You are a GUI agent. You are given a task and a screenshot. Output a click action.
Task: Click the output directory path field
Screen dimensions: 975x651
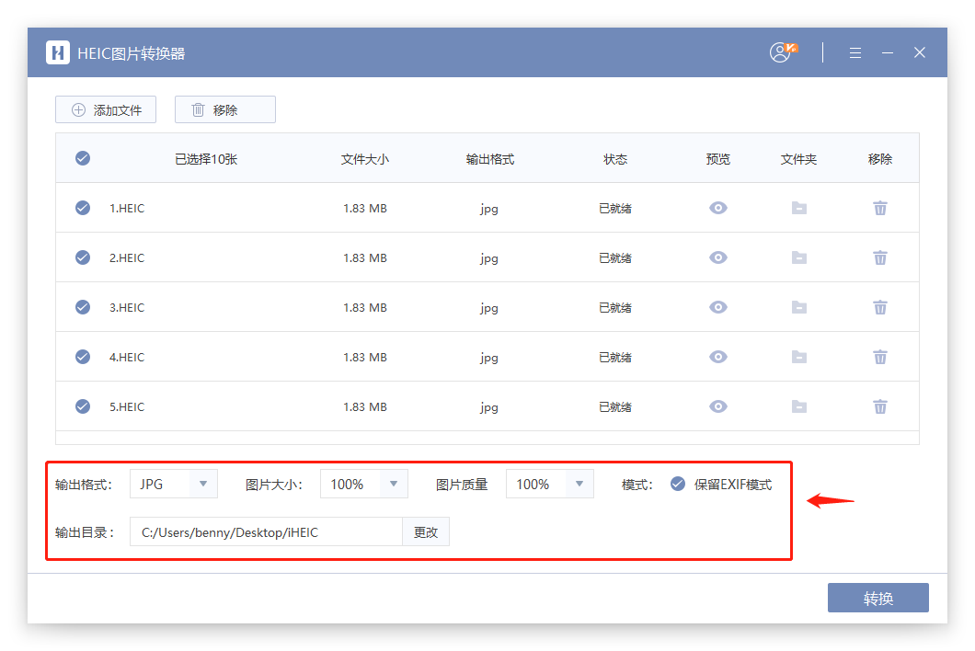(x=266, y=531)
